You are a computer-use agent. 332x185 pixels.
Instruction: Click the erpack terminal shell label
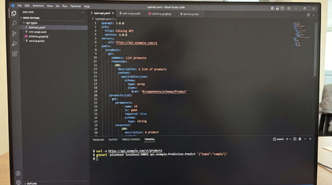pyautogui.click(x=280, y=139)
